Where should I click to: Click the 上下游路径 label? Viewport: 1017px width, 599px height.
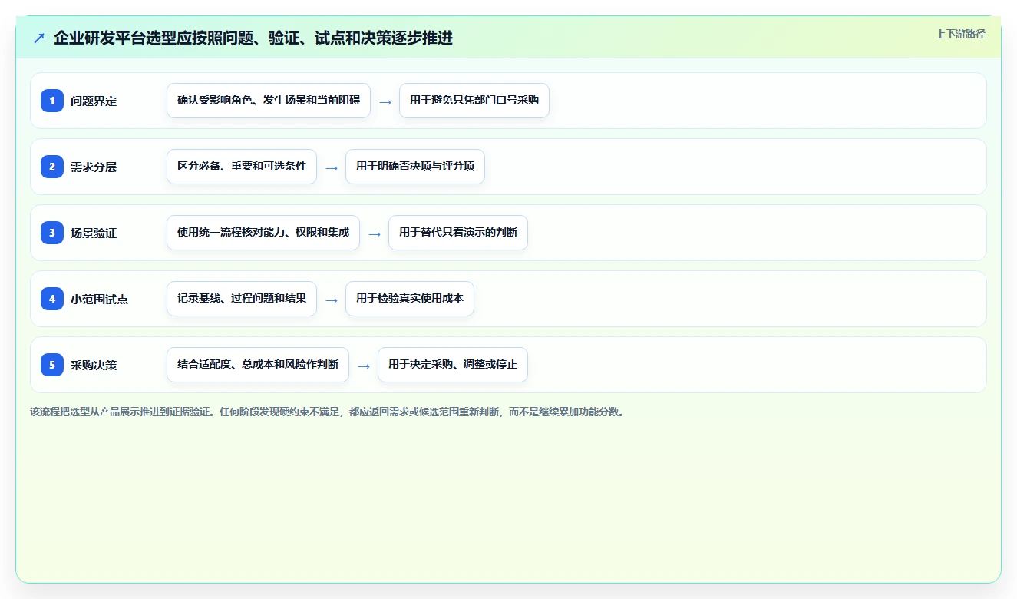960,34
